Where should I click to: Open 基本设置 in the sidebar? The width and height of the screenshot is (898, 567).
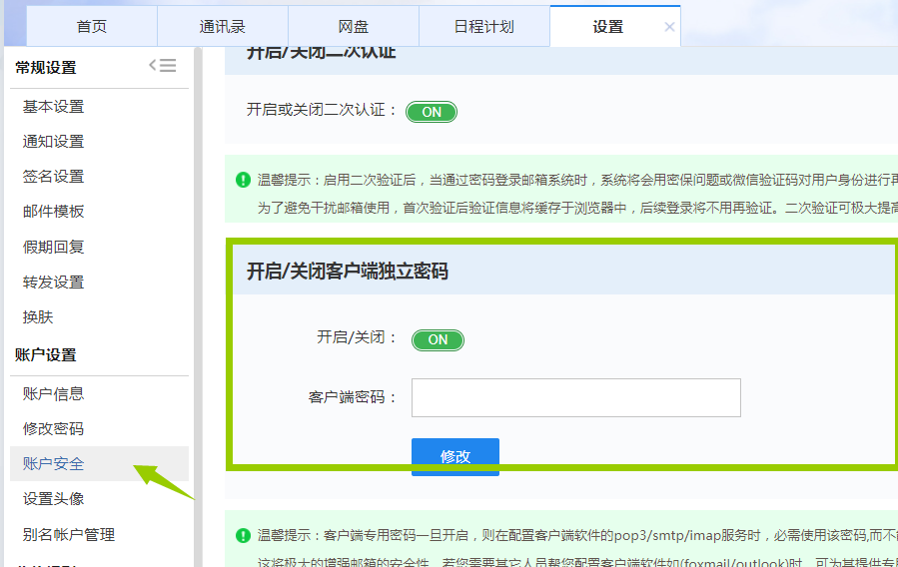54,107
